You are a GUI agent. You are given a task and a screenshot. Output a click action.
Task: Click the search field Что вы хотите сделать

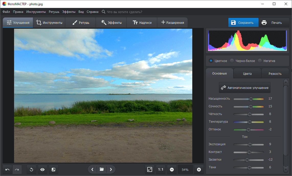pyautogui.click(x=125, y=12)
